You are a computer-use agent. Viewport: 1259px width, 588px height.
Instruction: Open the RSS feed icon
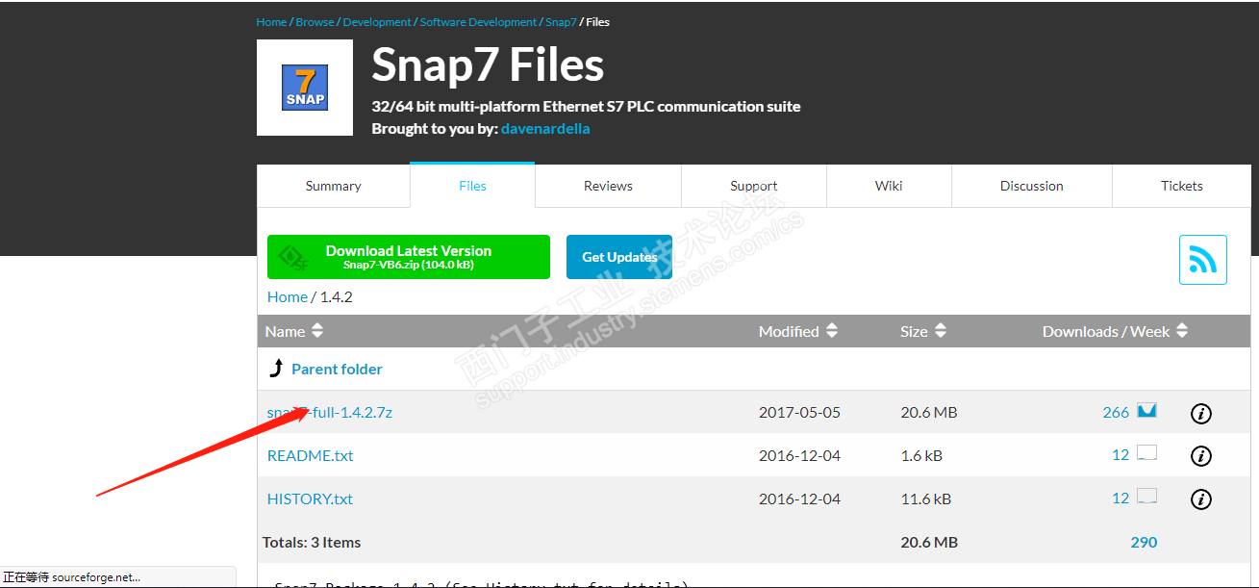1202,260
